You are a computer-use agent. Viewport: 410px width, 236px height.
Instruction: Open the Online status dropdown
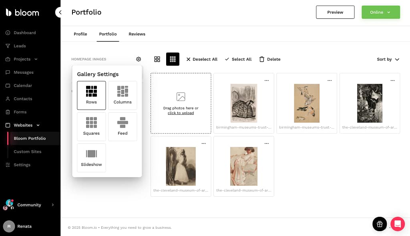coord(380,12)
